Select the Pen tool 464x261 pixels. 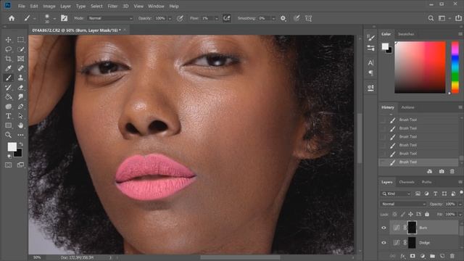[x=20, y=107]
